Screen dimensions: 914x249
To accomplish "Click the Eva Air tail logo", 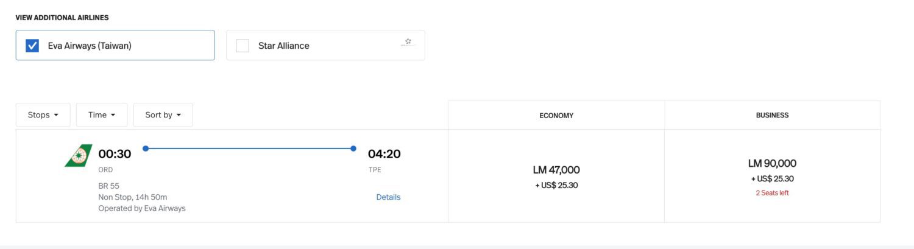I will (79, 155).
